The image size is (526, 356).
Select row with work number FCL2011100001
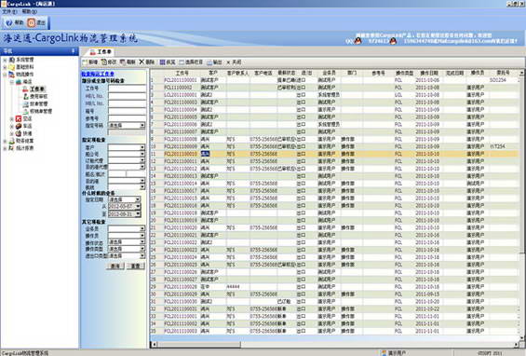click(x=334, y=80)
